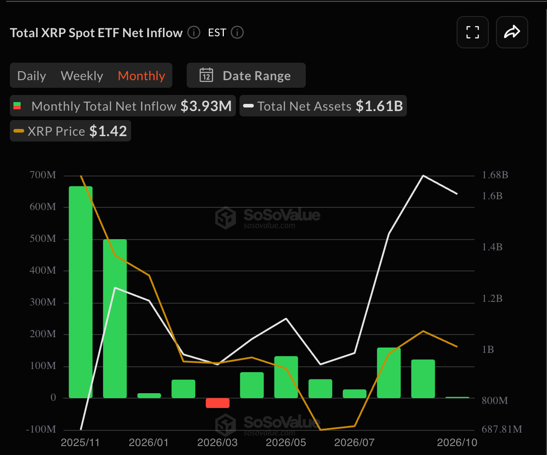
Task: Click the 2026/03 axis label
Action: 217,443
